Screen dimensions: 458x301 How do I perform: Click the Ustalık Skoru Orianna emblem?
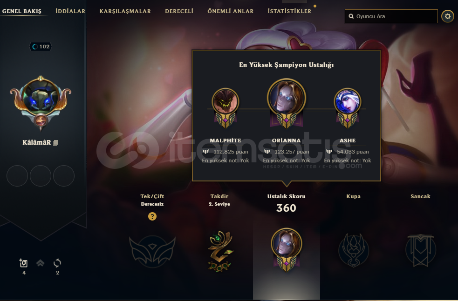(286, 250)
